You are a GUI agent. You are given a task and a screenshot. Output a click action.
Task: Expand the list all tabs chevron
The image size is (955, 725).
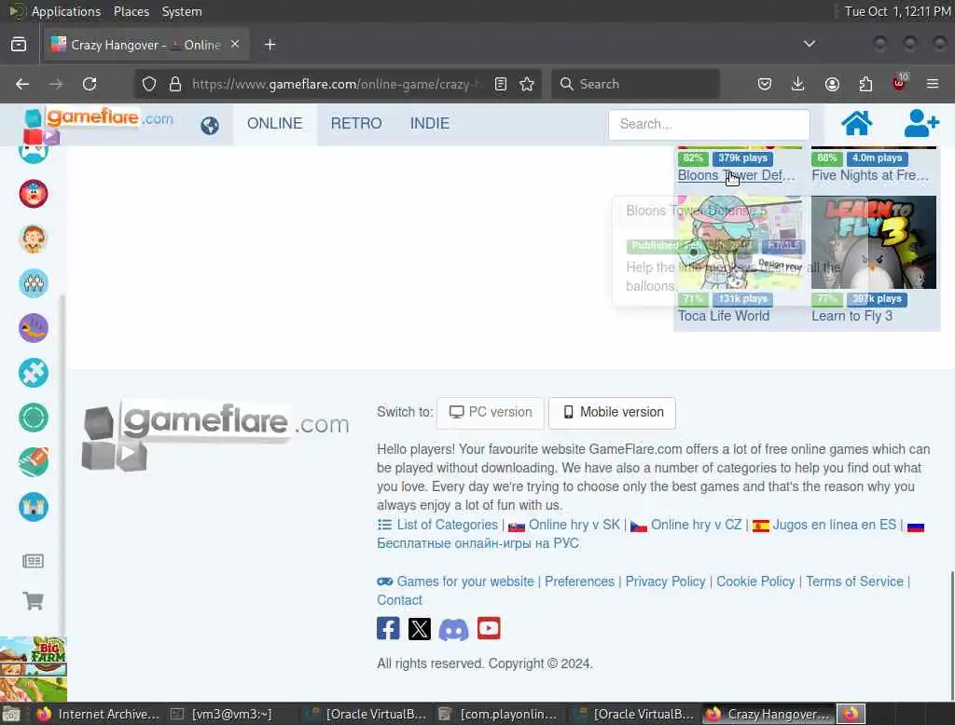(x=809, y=44)
